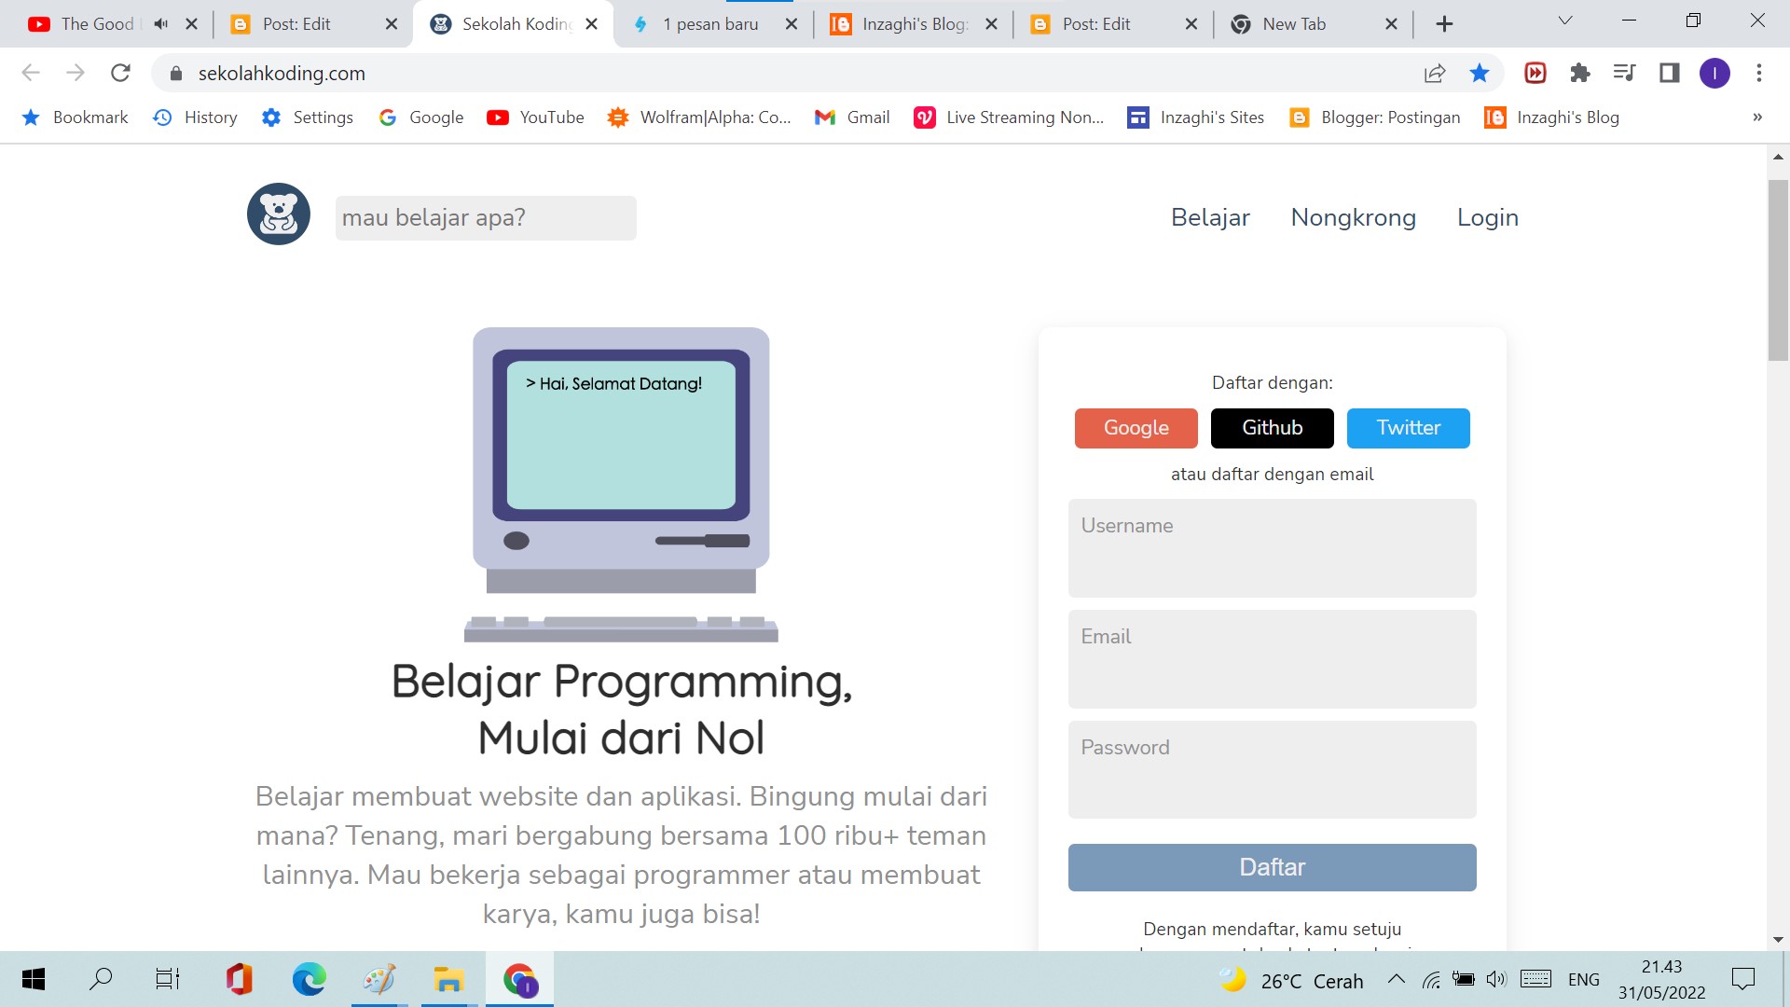The height and width of the screenshot is (1007, 1790).
Task: Mute the audio on The Good tab
Action: pyautogui.click(x=160, y=24)
